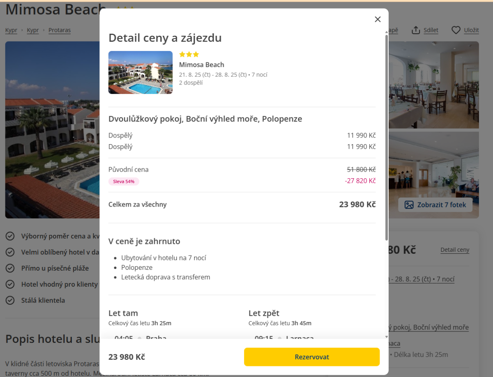The image size is (493, 377).
Task: Click the pink Sleva 54% badge
Action: tap(124, 182)
